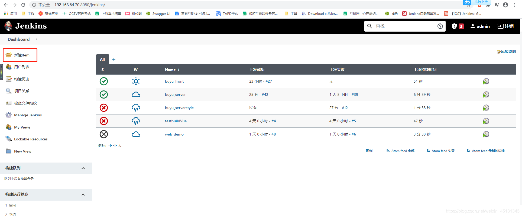Open Atom feed 失败
The height and width of the screenshot is (216, 522).
coord(441,151)
